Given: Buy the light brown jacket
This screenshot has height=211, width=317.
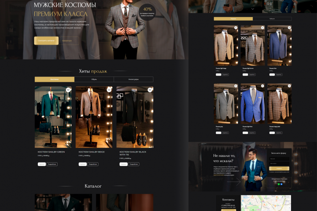Looking at the screenshot, I should point(245,74).
